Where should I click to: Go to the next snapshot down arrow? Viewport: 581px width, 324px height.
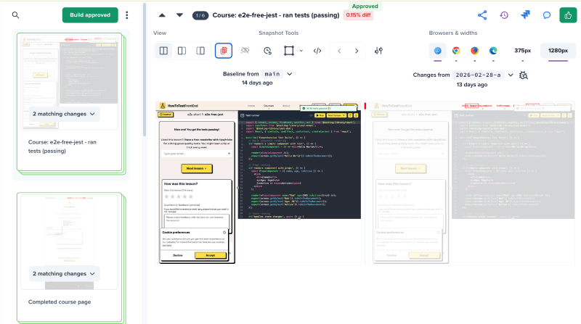tap(179, 15)
